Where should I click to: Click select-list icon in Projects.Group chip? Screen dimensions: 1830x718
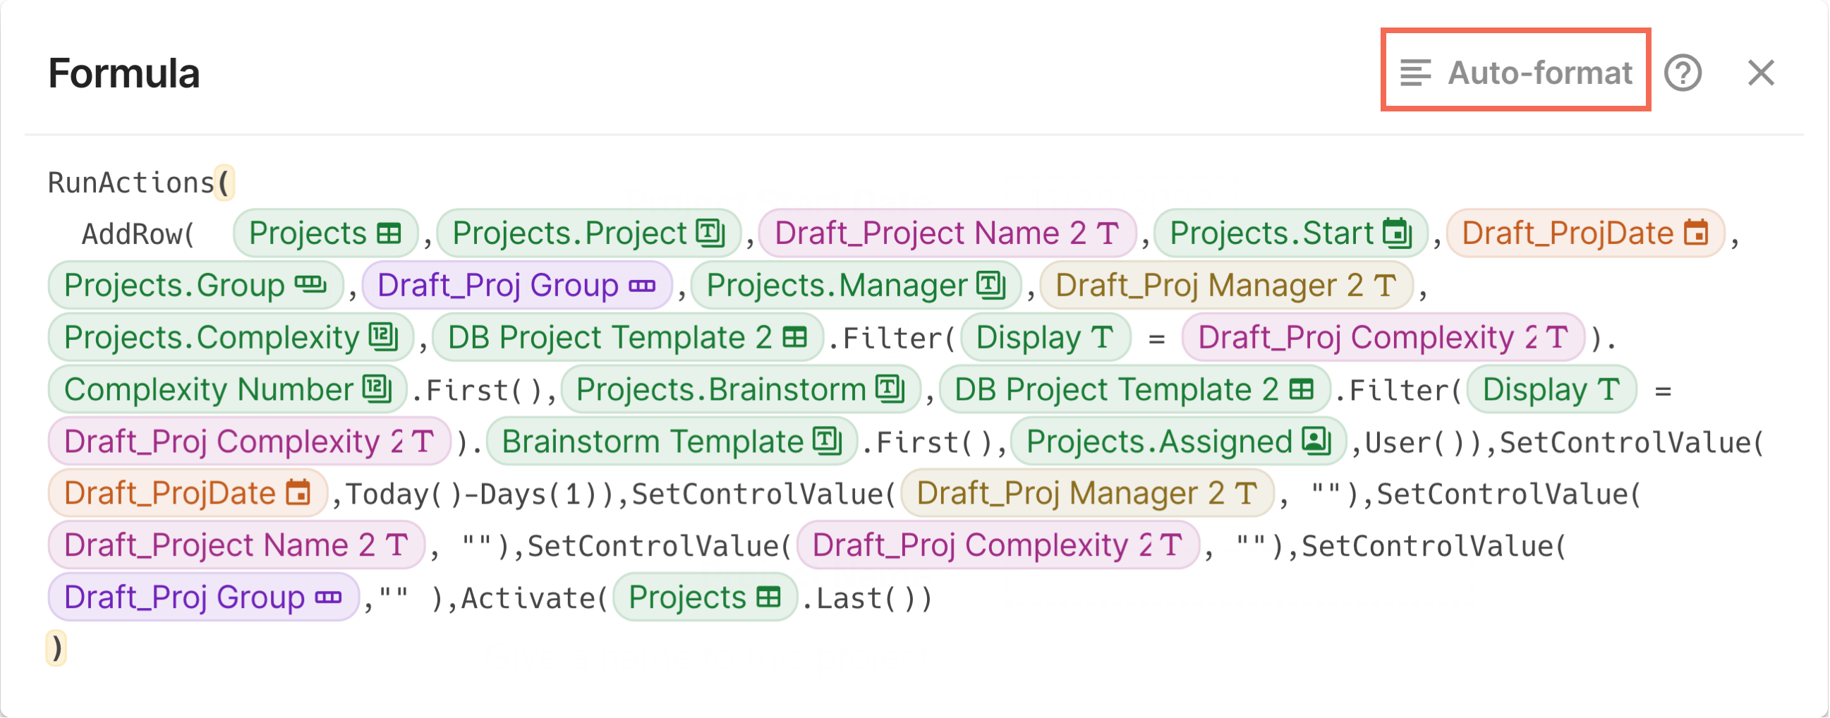pos(310,286)
